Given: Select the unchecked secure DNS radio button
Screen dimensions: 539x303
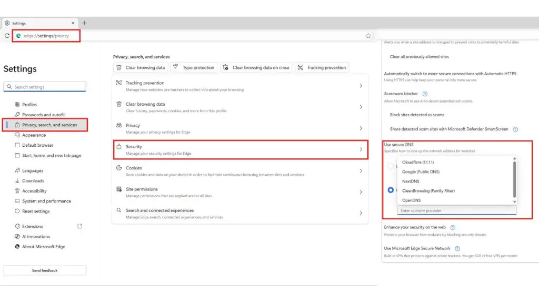Looking at the screenshot, I should (391, 166).
